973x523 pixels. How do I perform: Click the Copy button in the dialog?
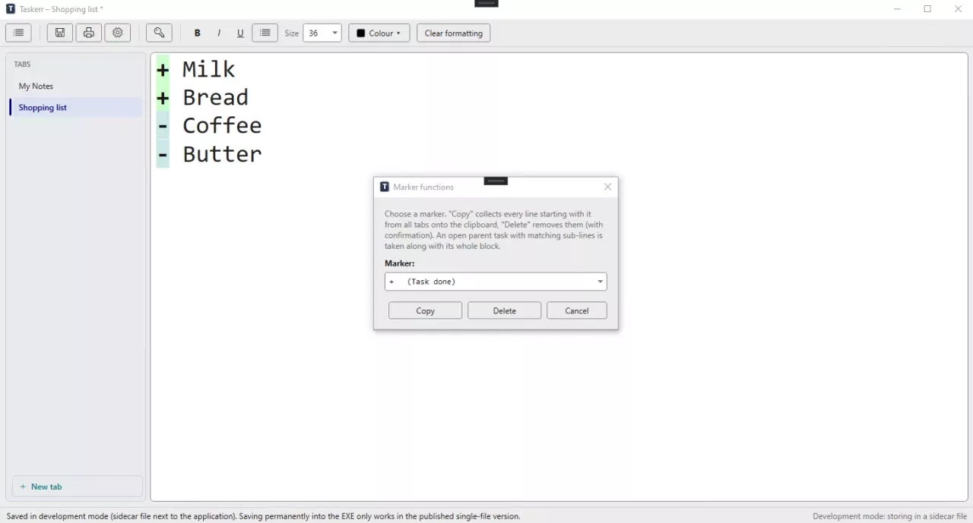point(425,310)
